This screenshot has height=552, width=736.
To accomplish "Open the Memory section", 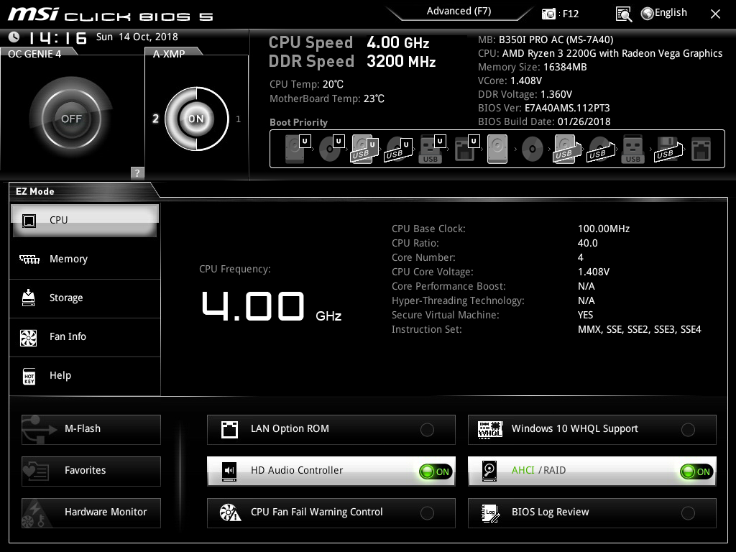I will coord(85,259).
